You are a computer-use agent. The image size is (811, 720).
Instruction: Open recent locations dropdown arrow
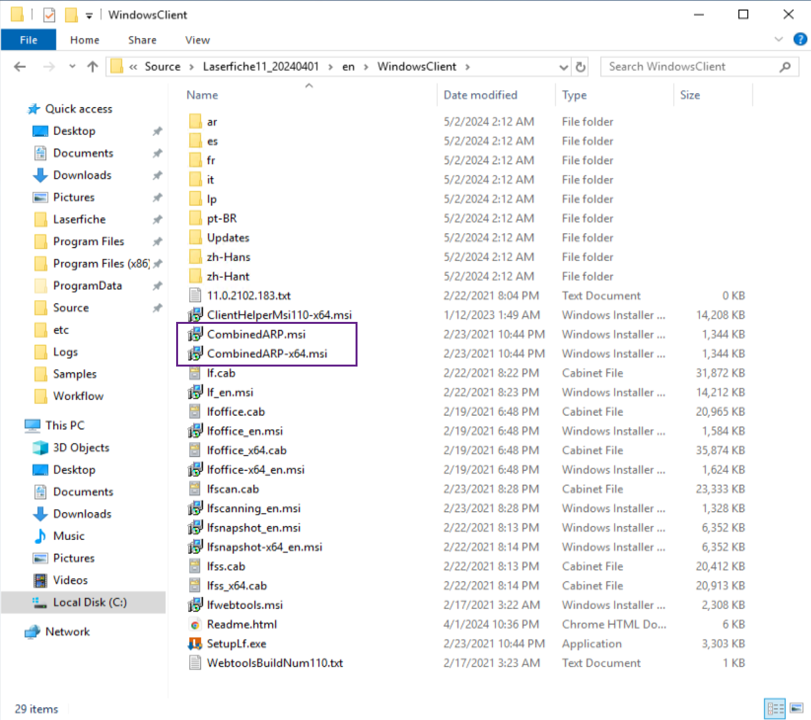pyautogui.click(x=72, y=66)
